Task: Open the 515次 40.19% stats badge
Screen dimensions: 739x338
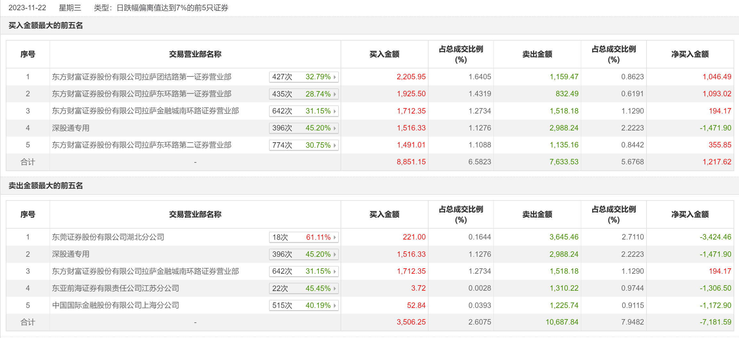Action: click(x=304, y=305)
